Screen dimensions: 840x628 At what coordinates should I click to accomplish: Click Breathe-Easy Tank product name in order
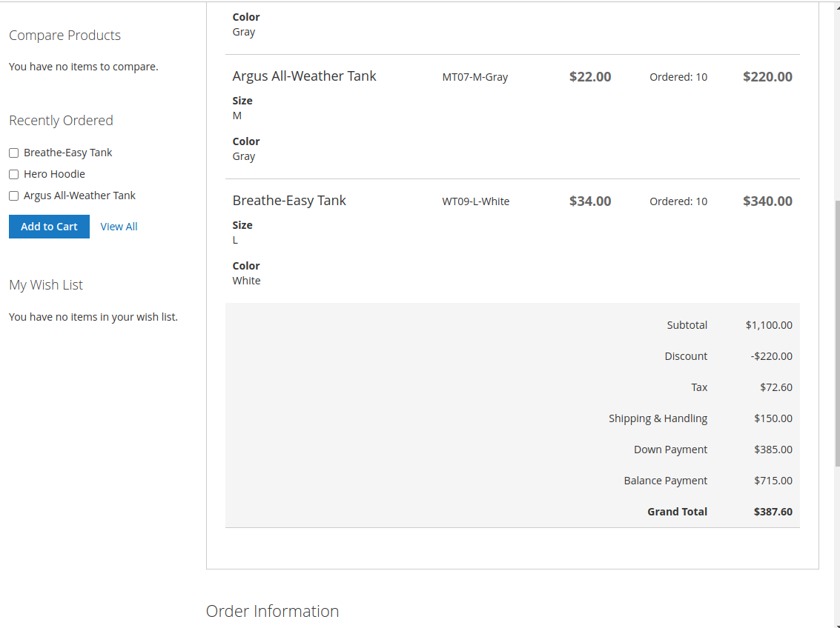click(289, 201)
